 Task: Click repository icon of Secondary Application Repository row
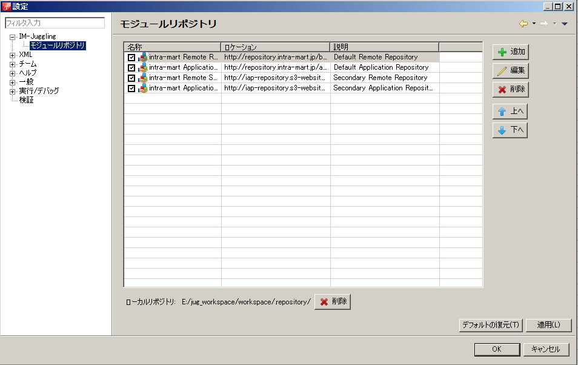(x=142, y=88)
